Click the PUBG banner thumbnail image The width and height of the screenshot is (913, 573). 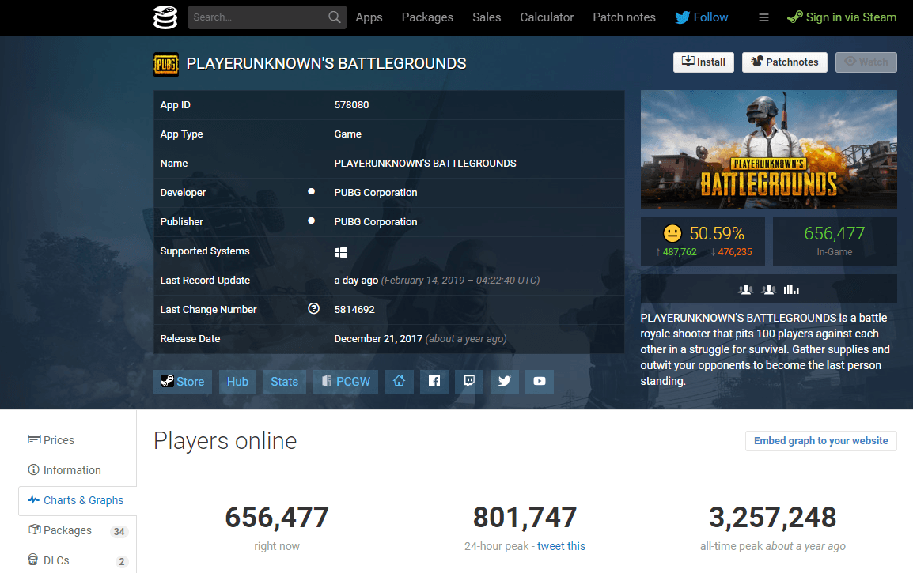tap(768, 149)
